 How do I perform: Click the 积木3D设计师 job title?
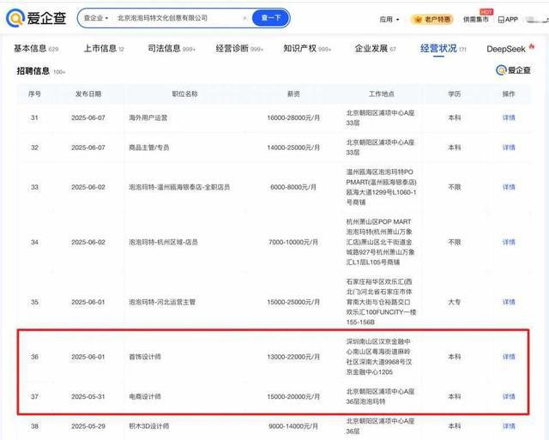(148, 426)
